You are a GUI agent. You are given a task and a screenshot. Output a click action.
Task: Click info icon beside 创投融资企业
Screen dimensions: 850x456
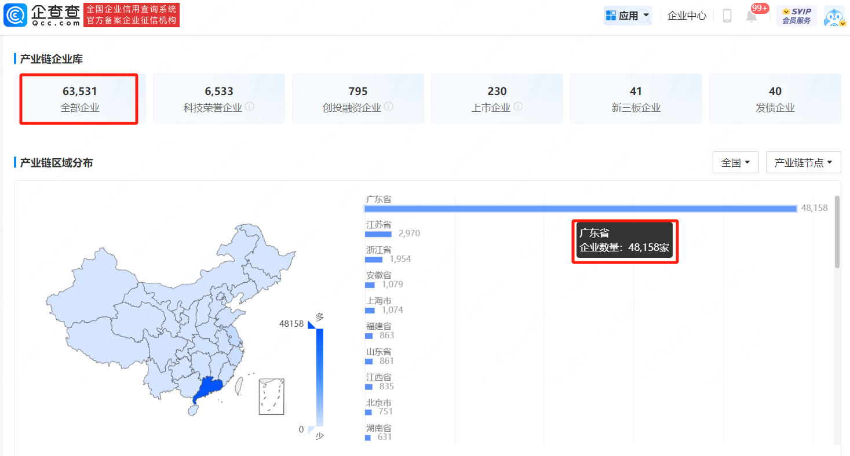[389, 107]
